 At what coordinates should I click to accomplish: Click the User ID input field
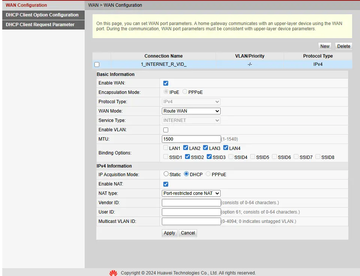click(x=191, y=212)
